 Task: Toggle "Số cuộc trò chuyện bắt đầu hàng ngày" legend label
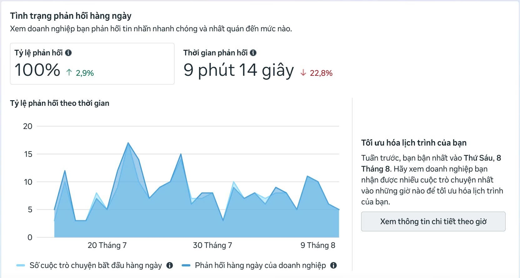point(96,265)
